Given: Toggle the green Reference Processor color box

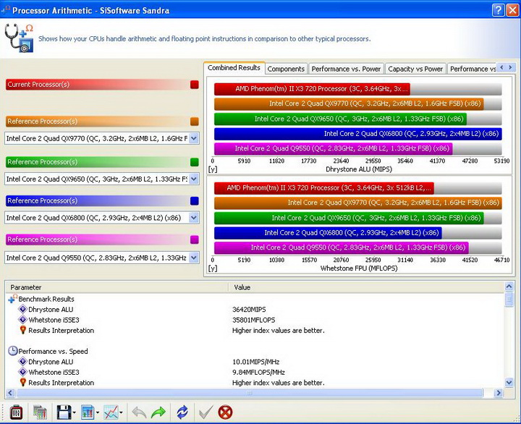Looking at the screenshot, I should click(195, 162).
